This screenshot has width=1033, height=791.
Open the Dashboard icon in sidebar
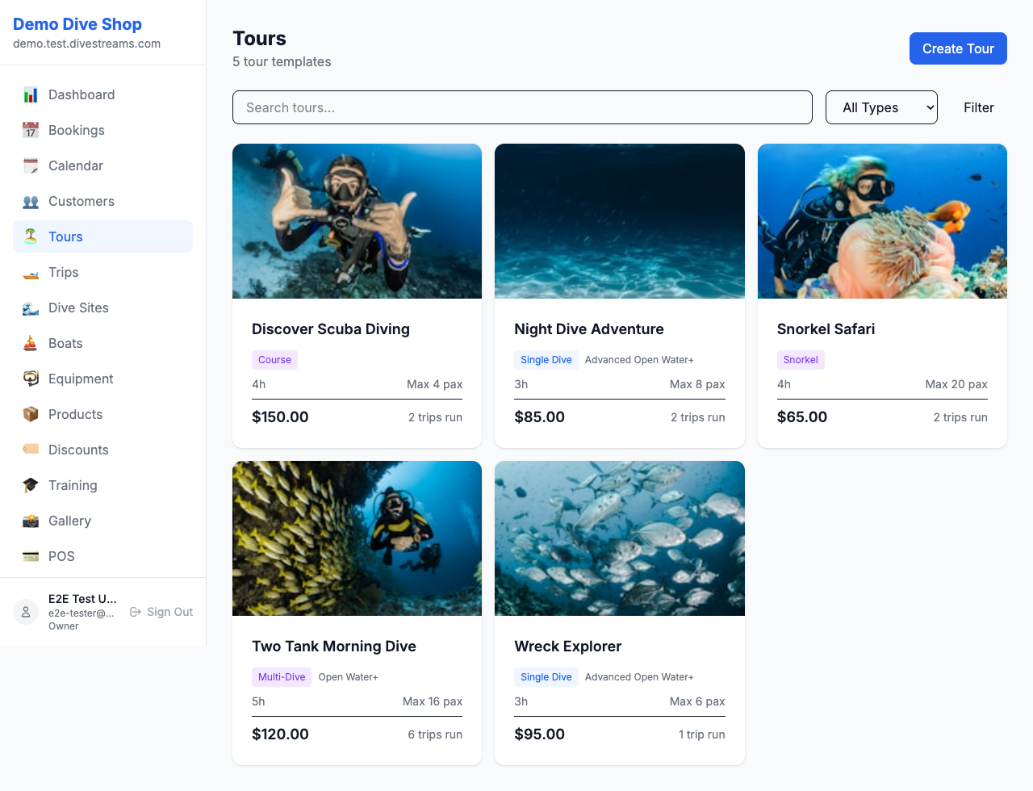tap(30, 94)
